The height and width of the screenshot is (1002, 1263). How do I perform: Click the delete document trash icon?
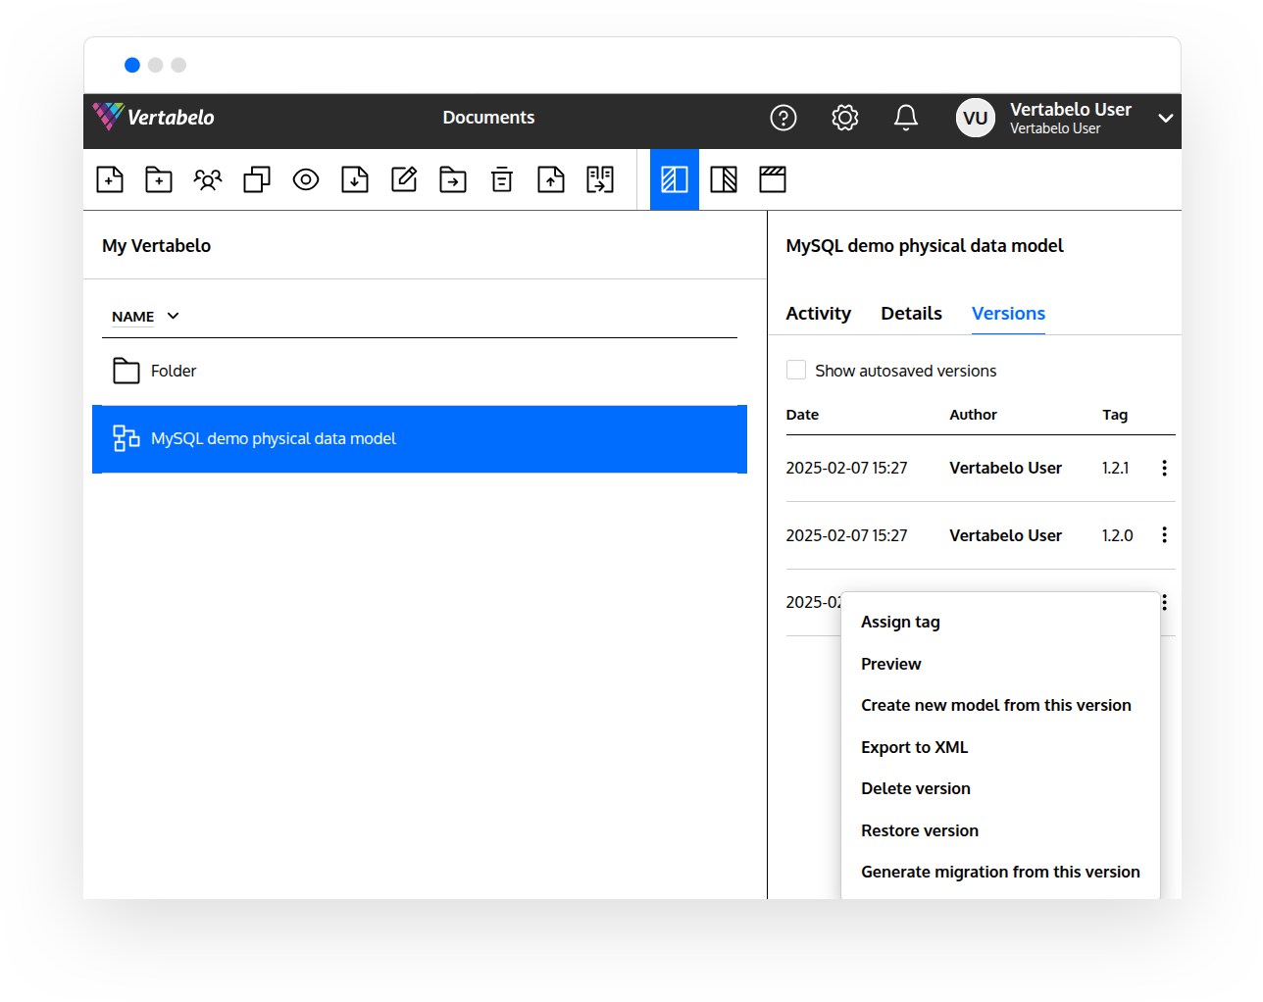coord(502,179)
